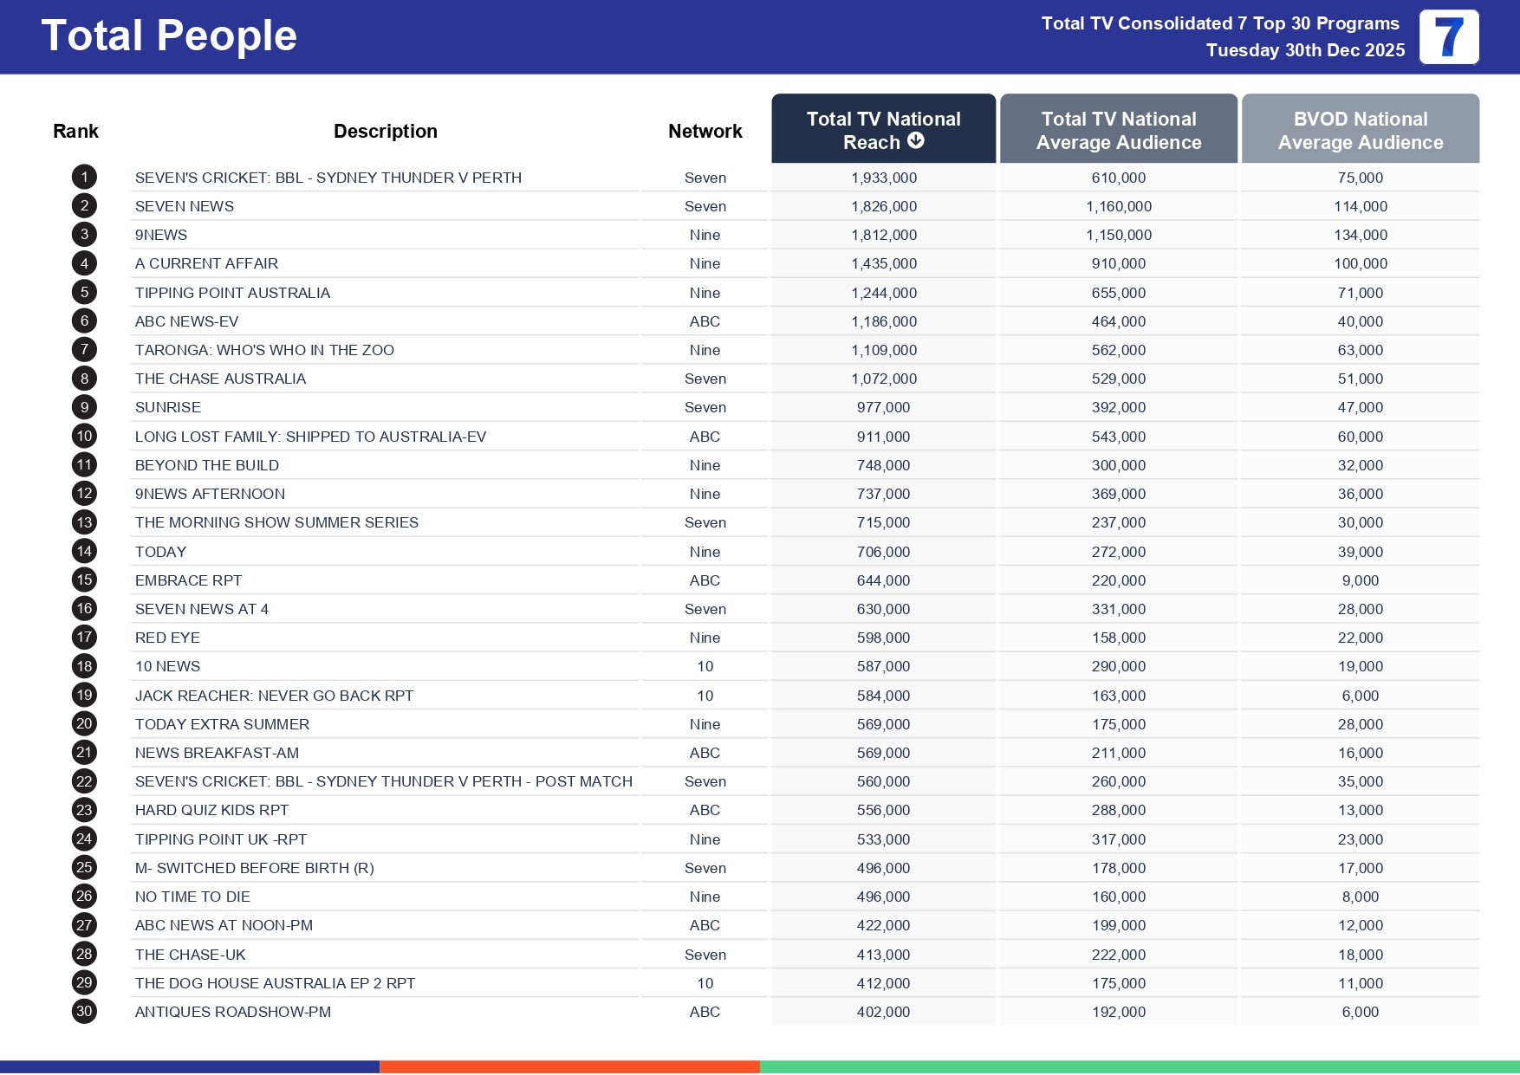
Task: Click the rank 1 badge circle
Action: (83, 177)
